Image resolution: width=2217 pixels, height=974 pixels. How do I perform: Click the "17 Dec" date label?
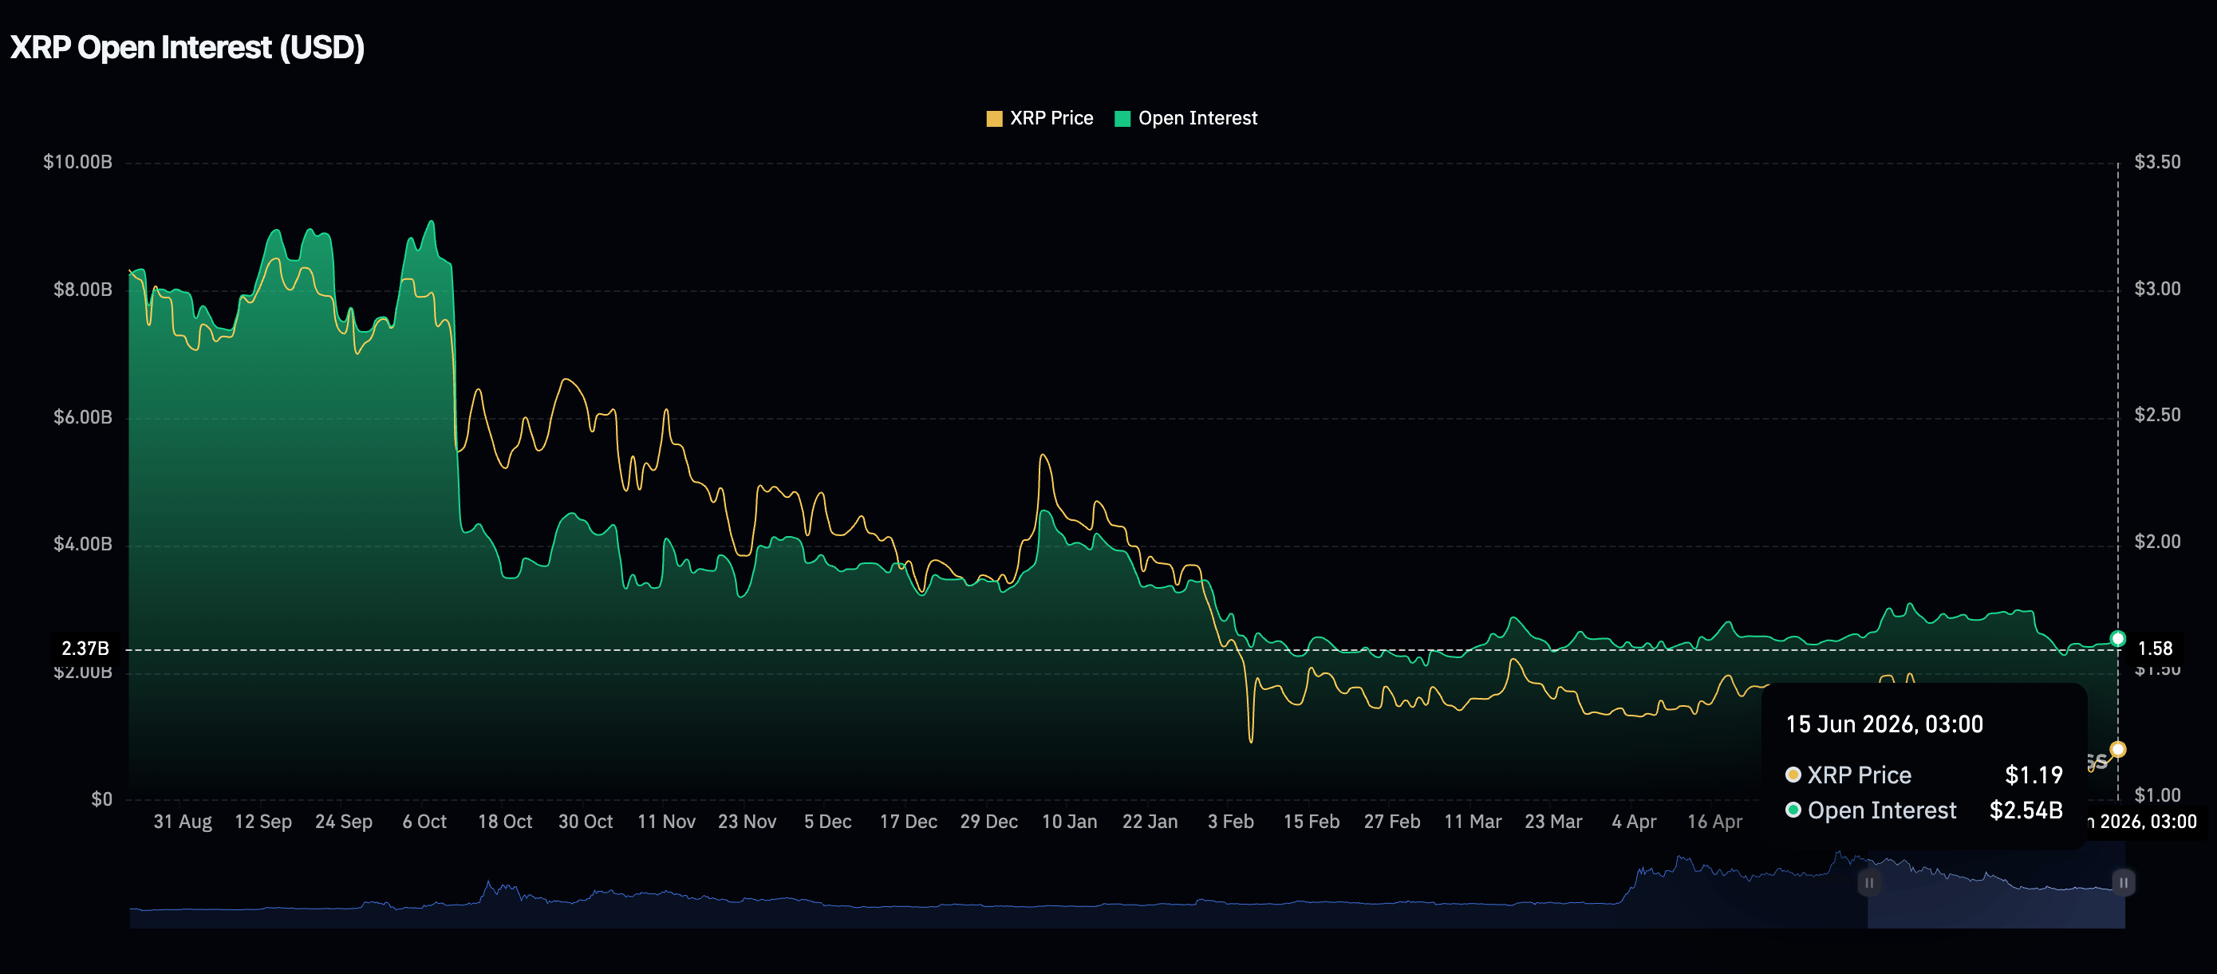[908, 822]
